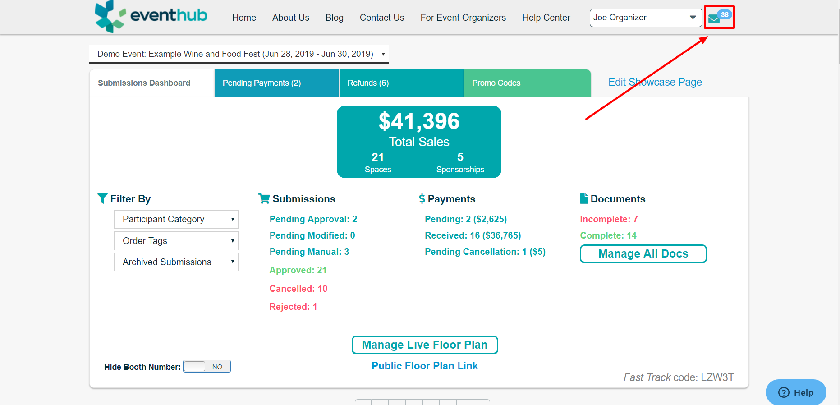Filter payments Pending: 2 ($2,625)
840x405 pixels.
[466, 219]
